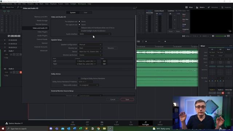Toggle red mute button in Audio 2 mixer strip
Image resolution: width=233 pixels, height=131 pixels.
coord(223,93)
